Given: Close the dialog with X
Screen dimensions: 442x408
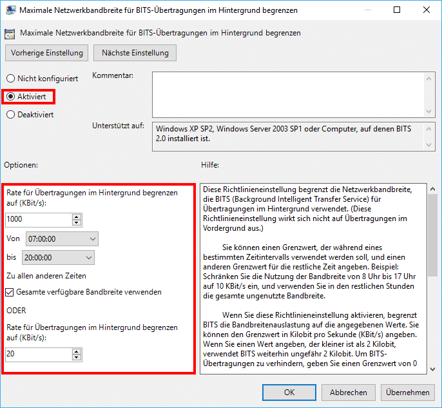Looking at the screenshot, I should 427,10.
